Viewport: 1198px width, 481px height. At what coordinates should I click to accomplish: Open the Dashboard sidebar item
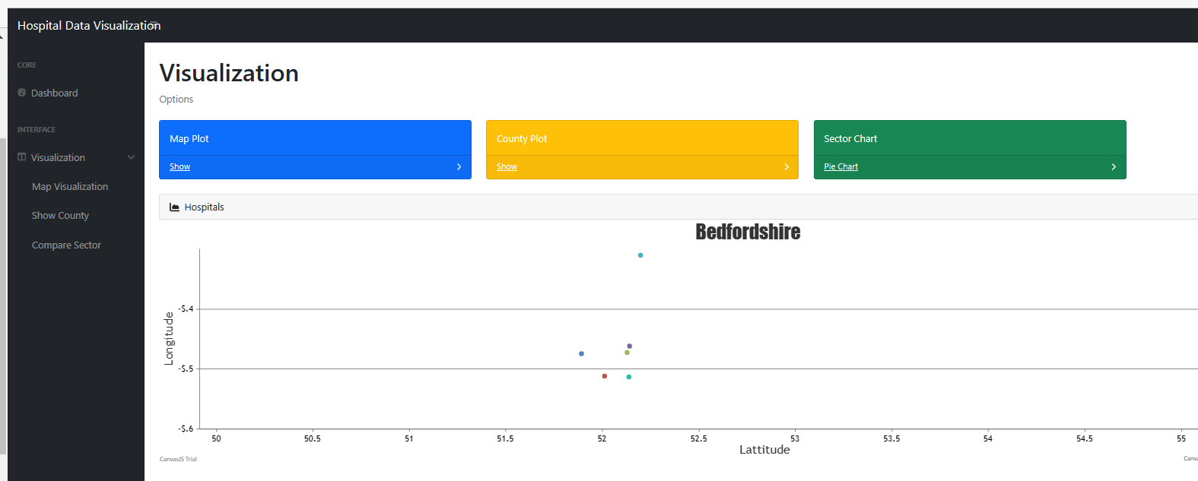[54, 93]
